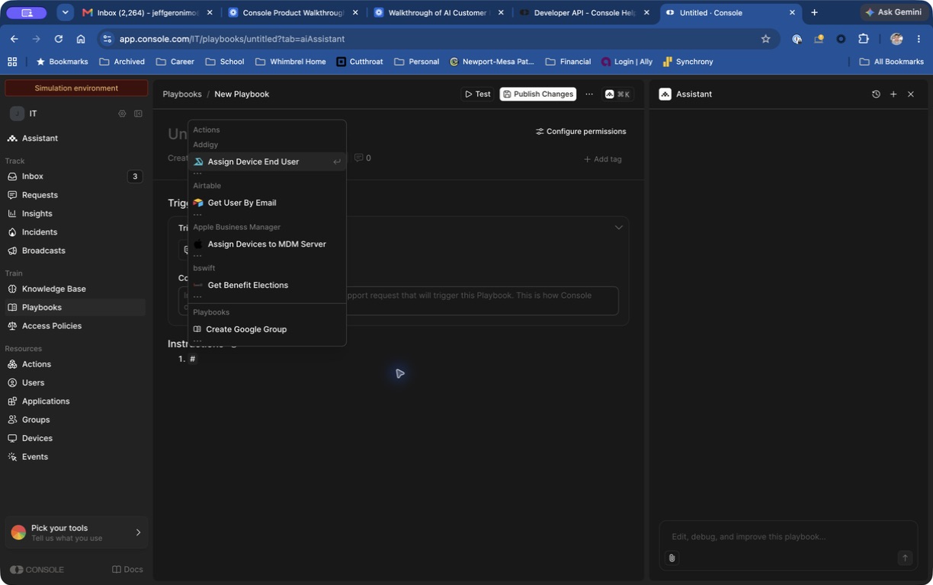This screenshot has width=933, height=585.
Task: Go to Requests in sidebar
Action: 75,195
